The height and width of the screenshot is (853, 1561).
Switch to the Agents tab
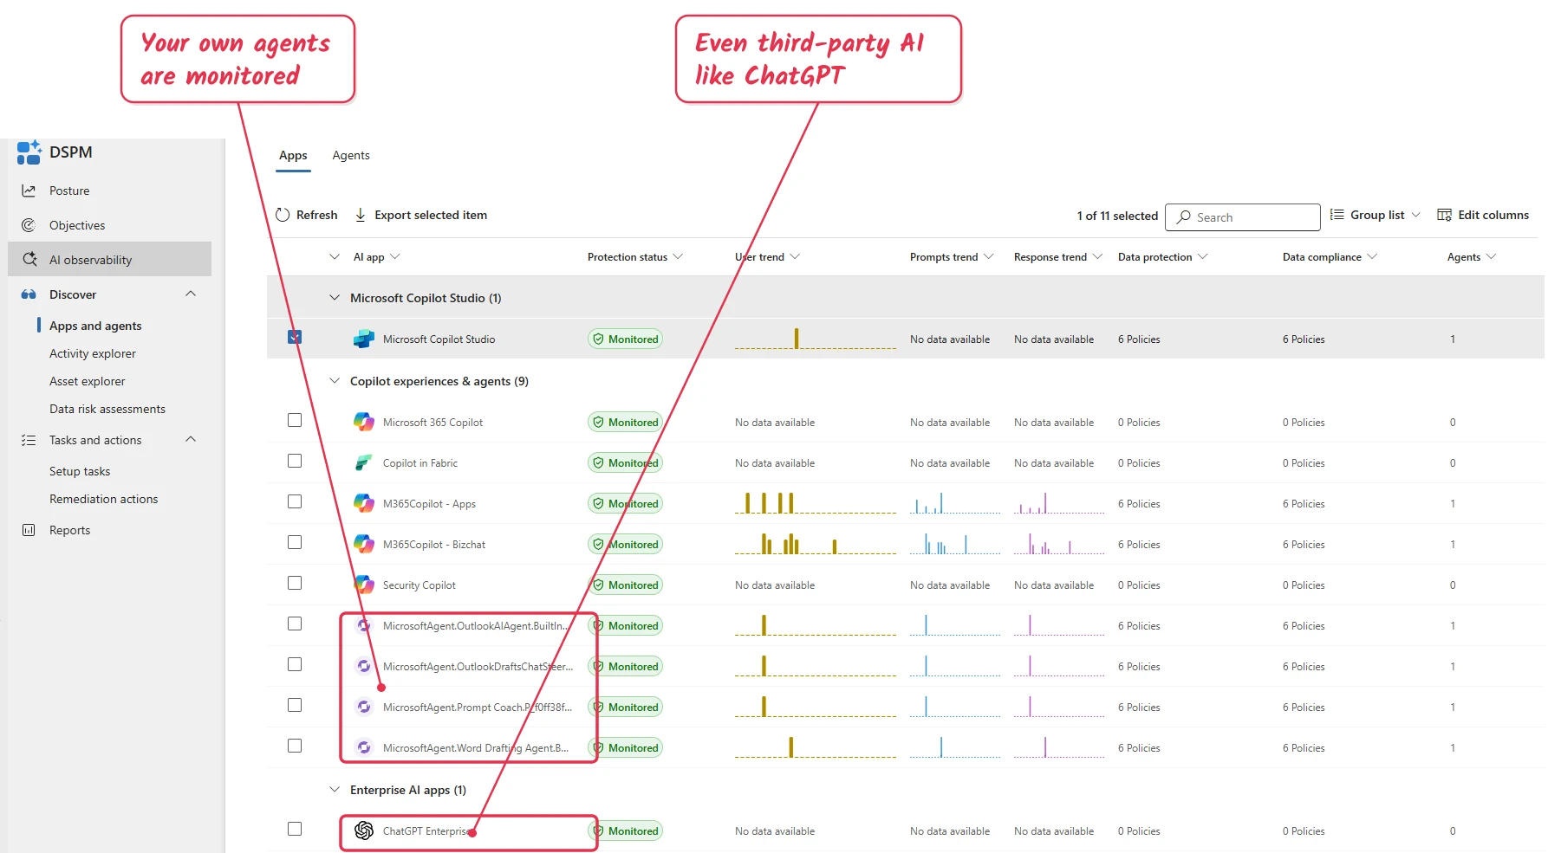pyautogui.click(x=351, y=155)
